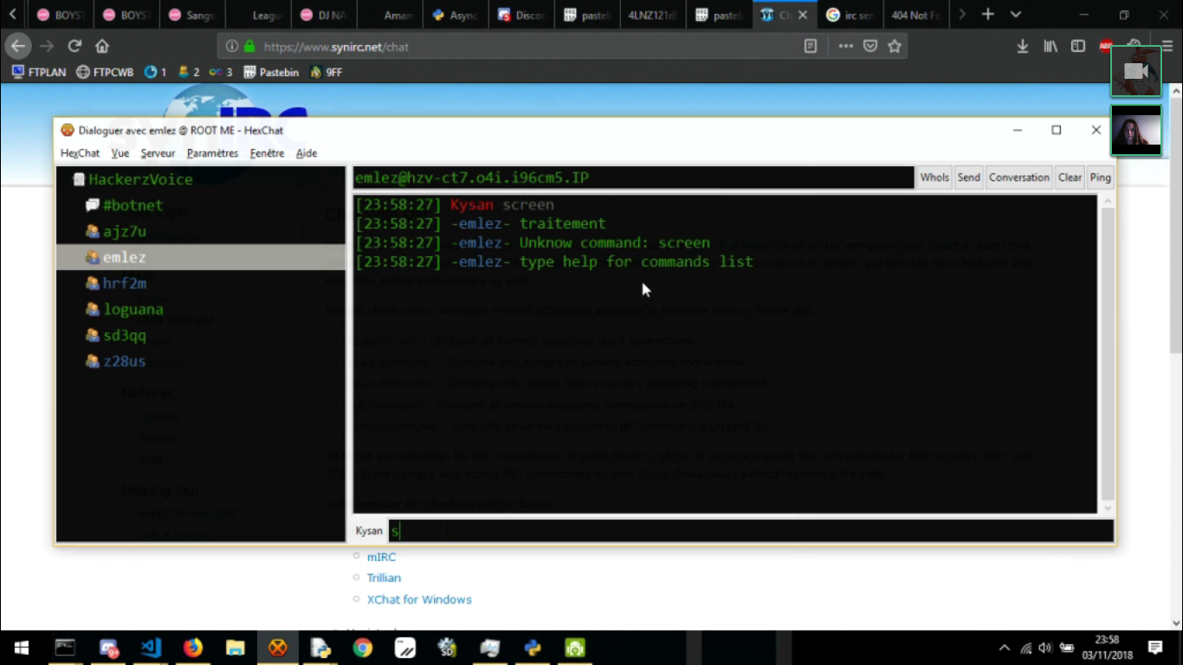The width and height of the screenshot is (1183, 665).
Task: Open the 9FF bookmark
Action: 326,73
